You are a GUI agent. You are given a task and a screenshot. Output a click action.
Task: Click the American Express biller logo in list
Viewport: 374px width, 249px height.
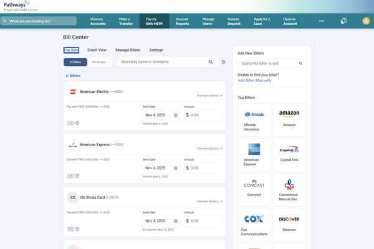point(73,144)
